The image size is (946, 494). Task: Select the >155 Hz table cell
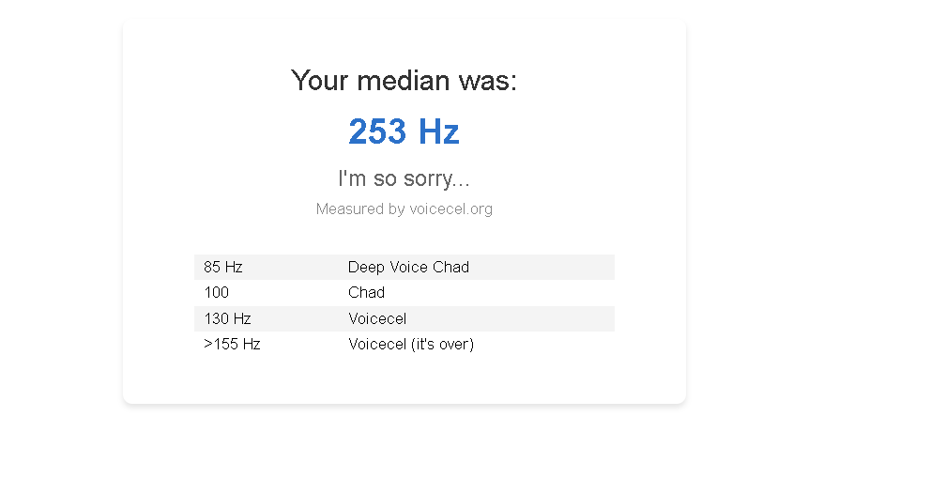click(x=232, y=344)
